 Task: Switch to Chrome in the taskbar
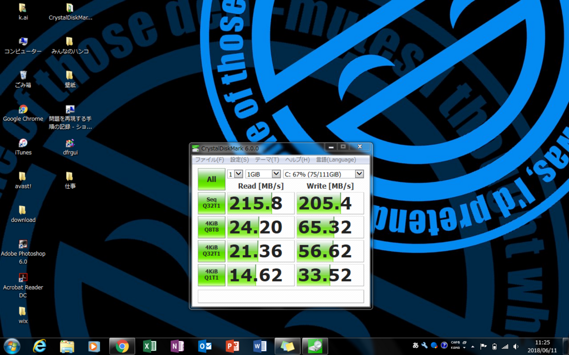(x=122, y=346)
